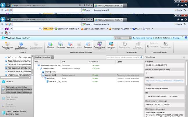Image resolution: width=188 pixels, height=117 pixels.
Task: Collapse the Свойства properties pane
Action: (x=145, y=56)
